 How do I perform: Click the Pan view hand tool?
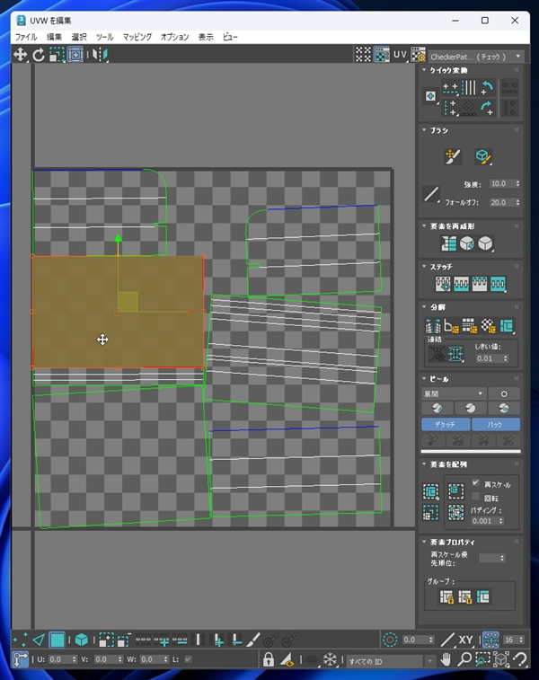[x=446, y=659]
